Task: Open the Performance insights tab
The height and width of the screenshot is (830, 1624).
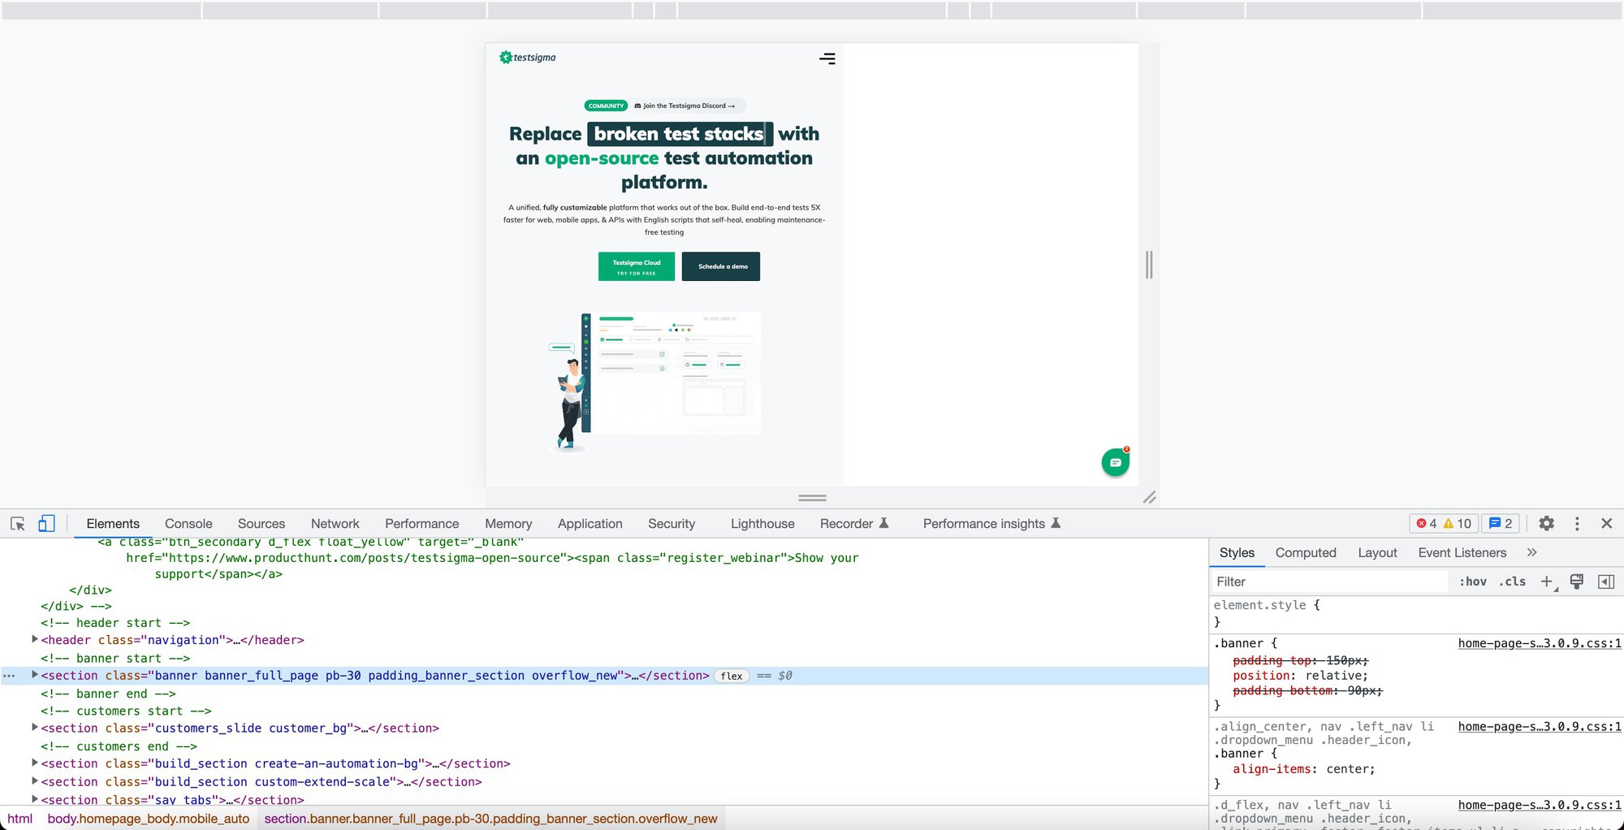Action: pos(991,524)
